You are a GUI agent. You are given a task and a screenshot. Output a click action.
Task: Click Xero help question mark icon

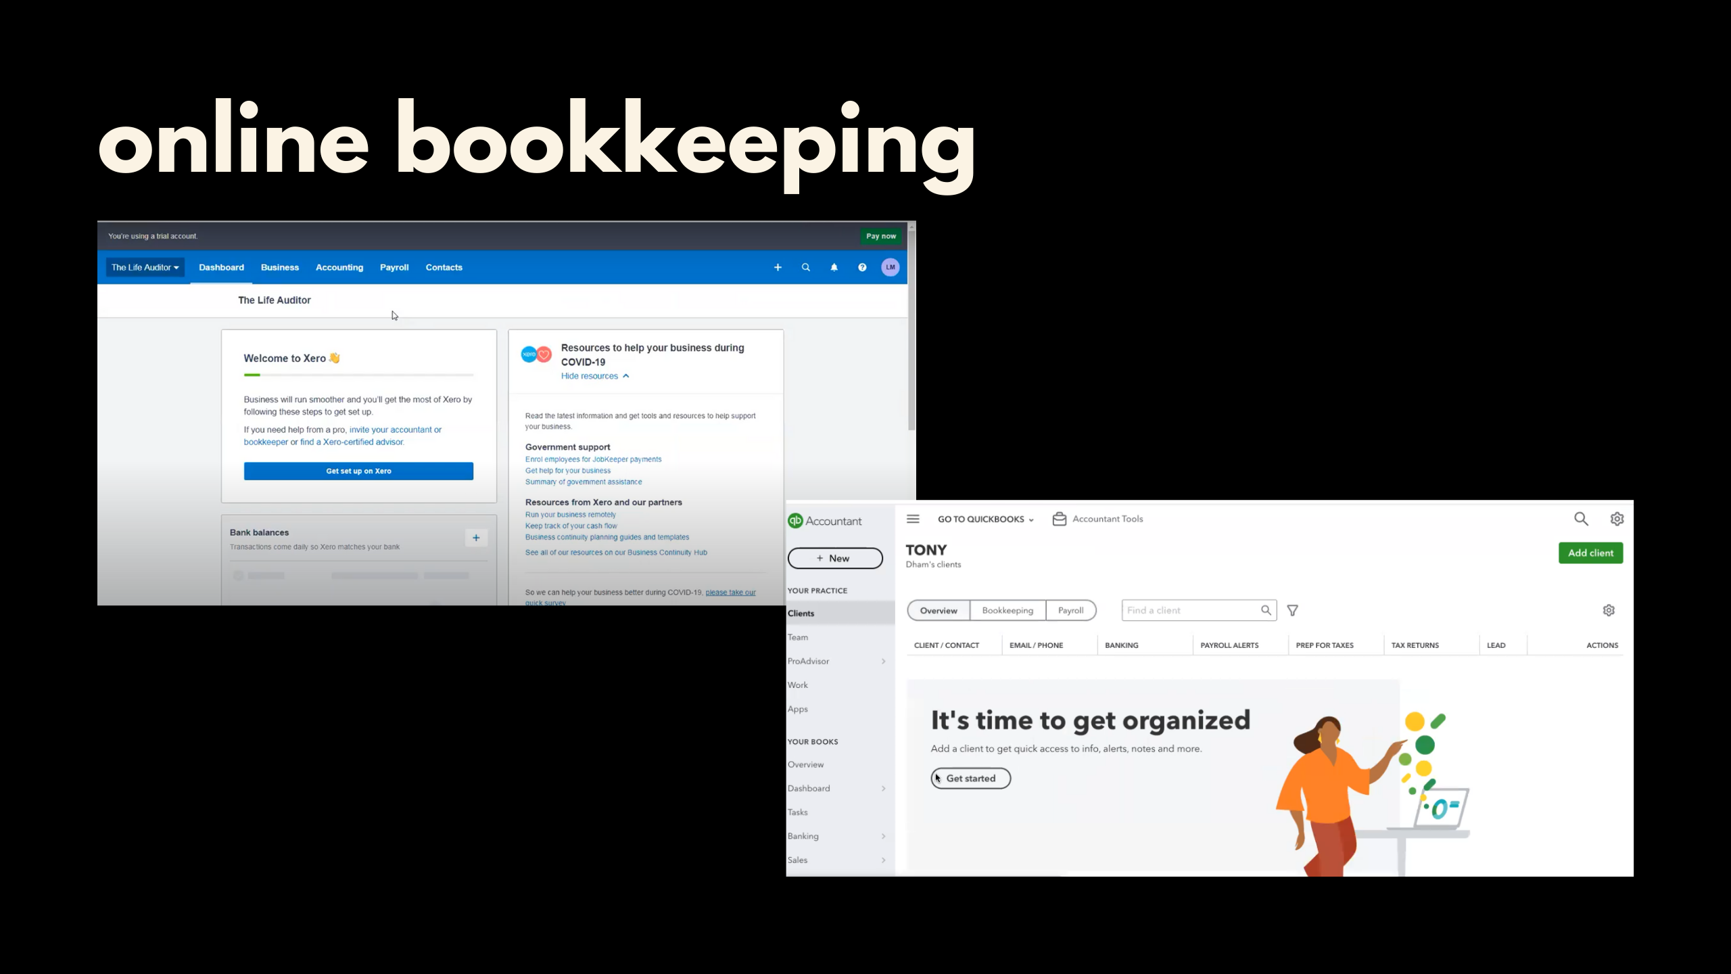(x=862, y=267)
